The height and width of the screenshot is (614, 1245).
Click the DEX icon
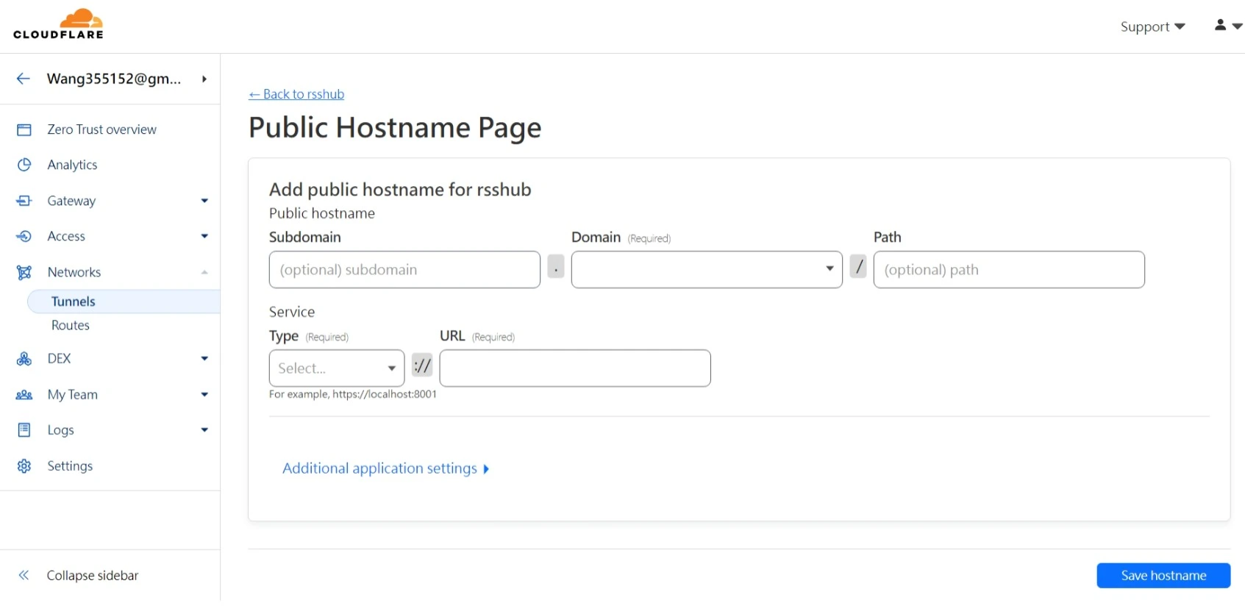(24, 359)
